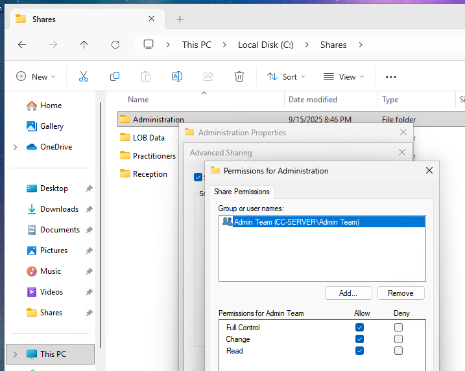Toggle Allow for Read permission

359,351
